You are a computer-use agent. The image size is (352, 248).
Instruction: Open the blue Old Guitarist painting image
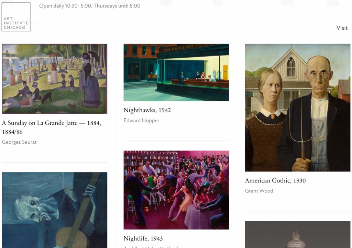(x=55, y=210)
